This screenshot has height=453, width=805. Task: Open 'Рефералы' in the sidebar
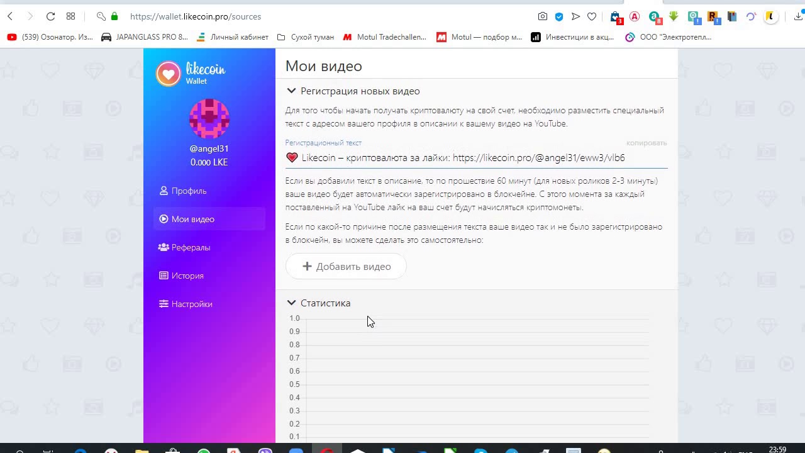click(x=209, y=247)
